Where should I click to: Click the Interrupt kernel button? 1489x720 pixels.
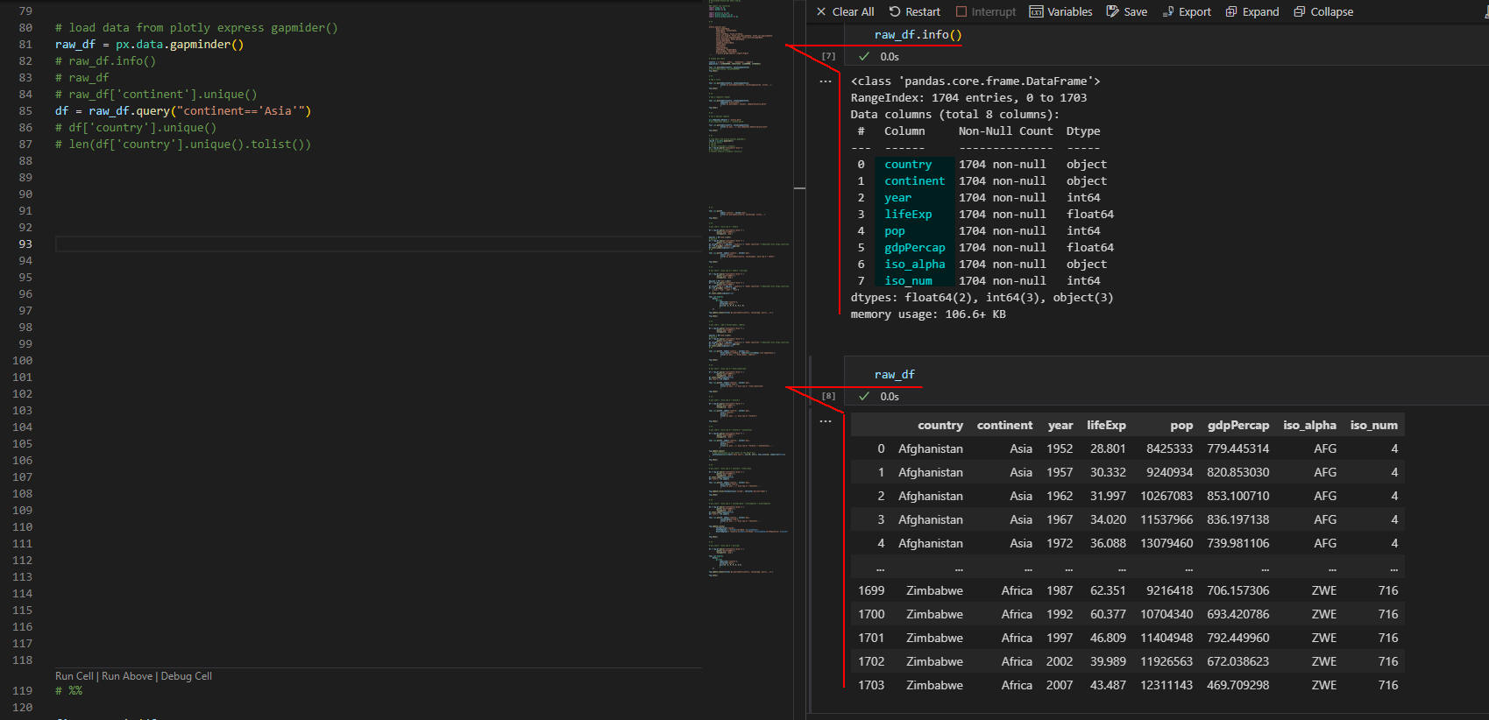click(986, 11)
